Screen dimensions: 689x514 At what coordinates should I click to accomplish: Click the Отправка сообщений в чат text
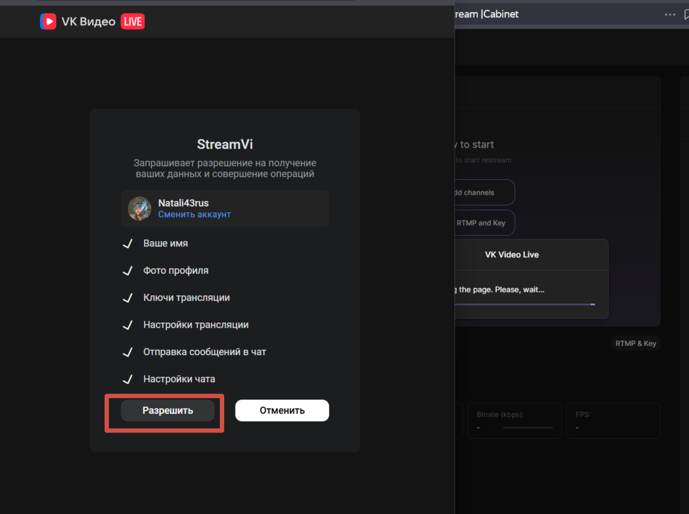(205, 352)
